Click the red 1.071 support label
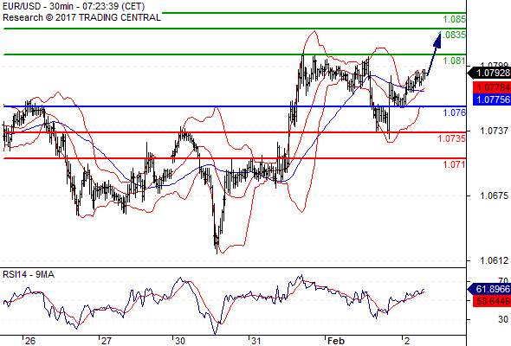 (455, 164)
